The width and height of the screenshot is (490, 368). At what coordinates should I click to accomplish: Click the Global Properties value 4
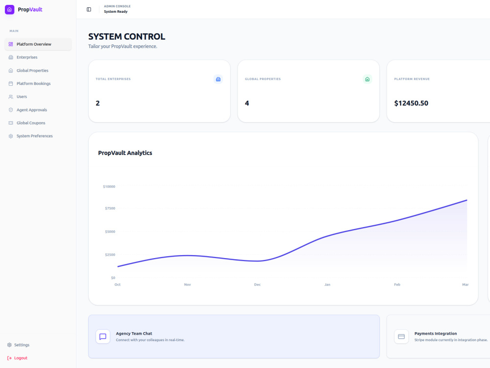(247, 103)
